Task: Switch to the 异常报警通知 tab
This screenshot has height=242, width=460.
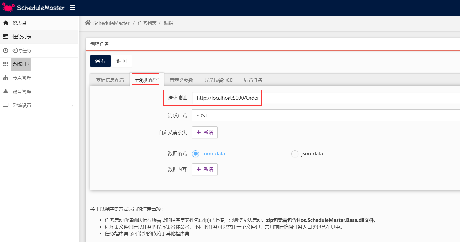Action: tap(218, 80)
